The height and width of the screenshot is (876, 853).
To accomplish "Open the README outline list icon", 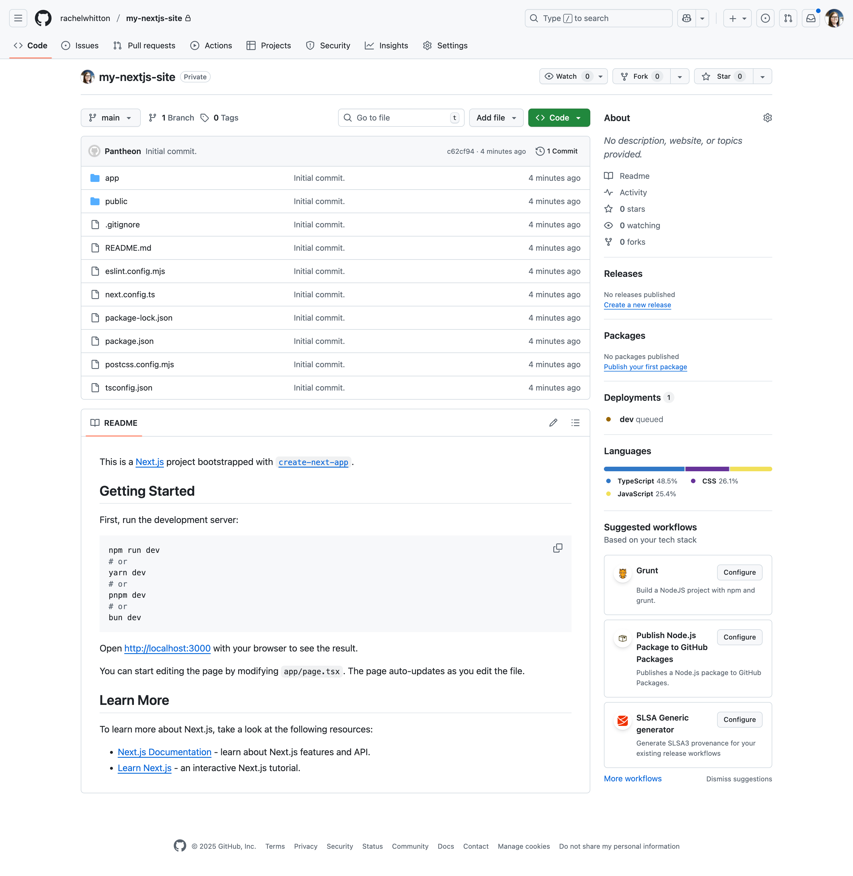I will (576, 423).
